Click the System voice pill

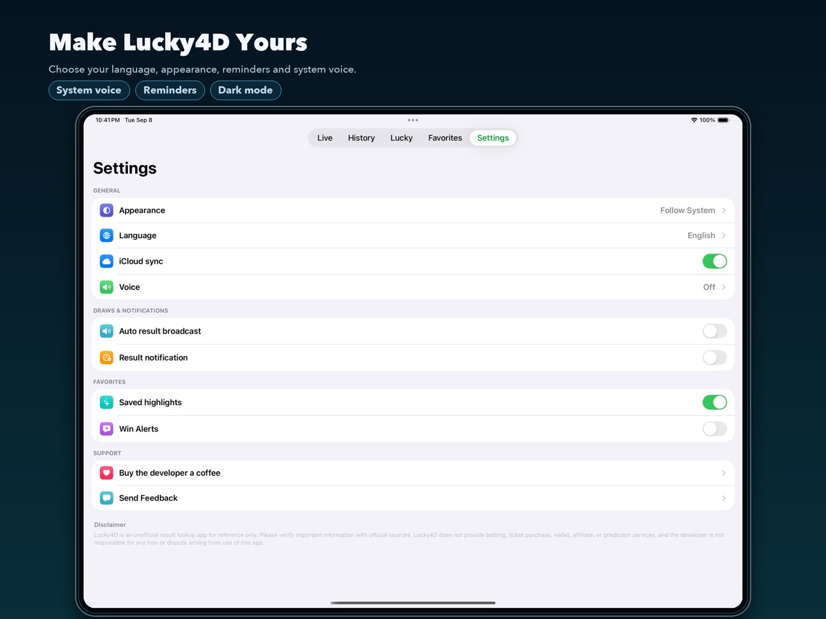89,90
